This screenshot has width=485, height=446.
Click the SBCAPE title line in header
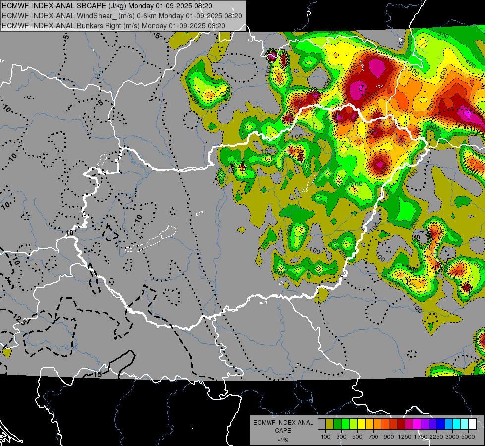tap(107, 6)
